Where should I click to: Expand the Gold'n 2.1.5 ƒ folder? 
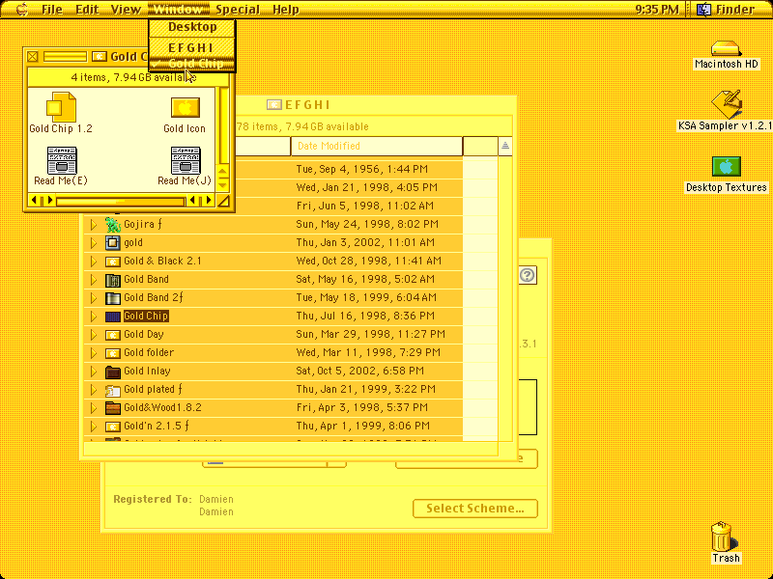tap(93, 427)
